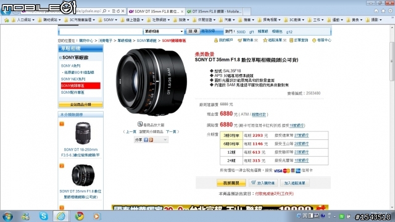Select SONY A系列 in sidebar

(71, 66)
